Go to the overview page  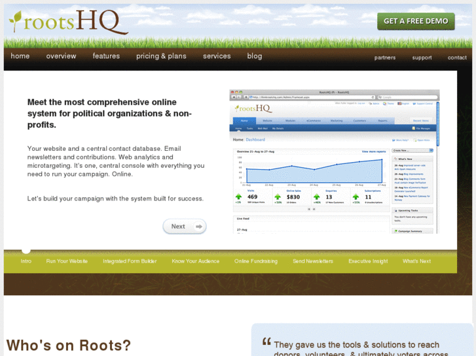[61, 56]
